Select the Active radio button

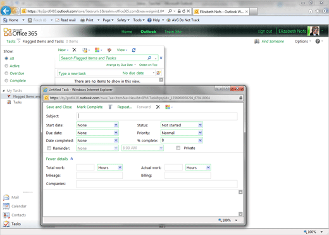[6, 66]
